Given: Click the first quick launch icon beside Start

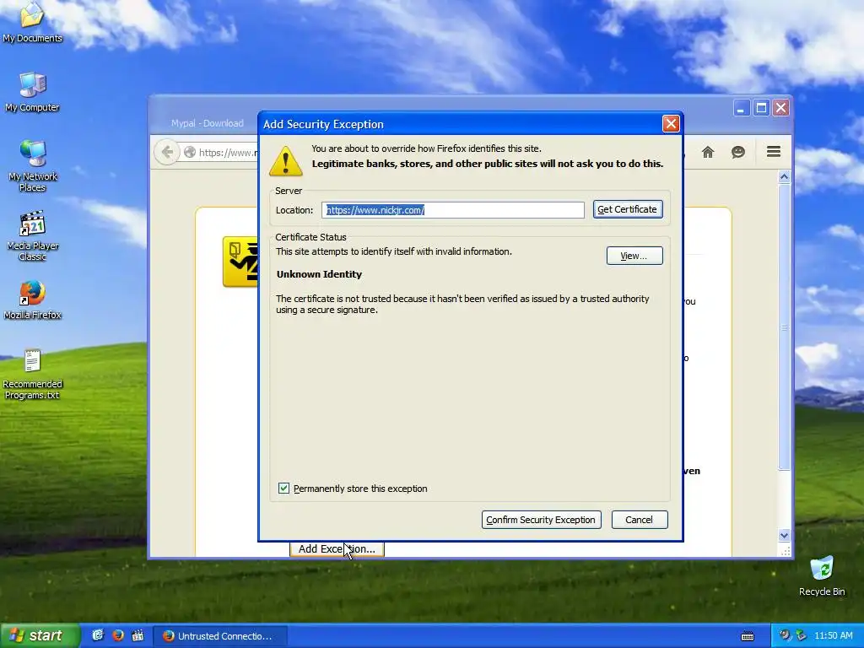Looking at the screenshot, I should point(98,636).
